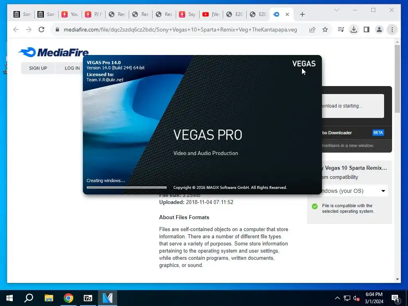The width and height of the screenshot is (408, 306).
Task: Open the 'Sys' browser tab
Action: (187, 14)
